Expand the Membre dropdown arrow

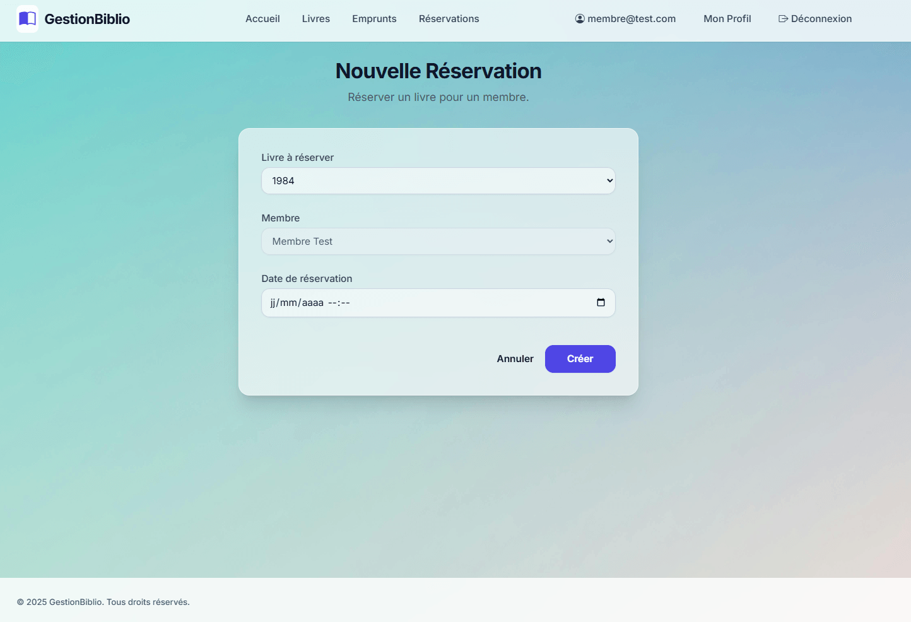(x=609, y=241)
